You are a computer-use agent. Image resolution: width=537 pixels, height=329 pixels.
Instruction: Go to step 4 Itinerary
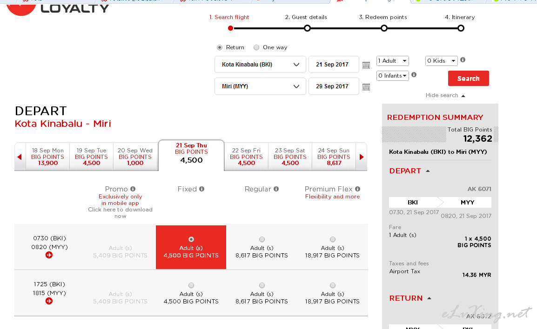pyautogui.click(x=460, y=17)
